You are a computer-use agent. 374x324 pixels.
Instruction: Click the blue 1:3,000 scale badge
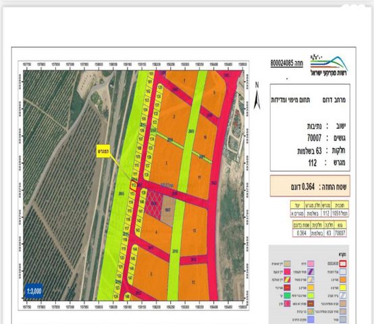pos(34,291)
